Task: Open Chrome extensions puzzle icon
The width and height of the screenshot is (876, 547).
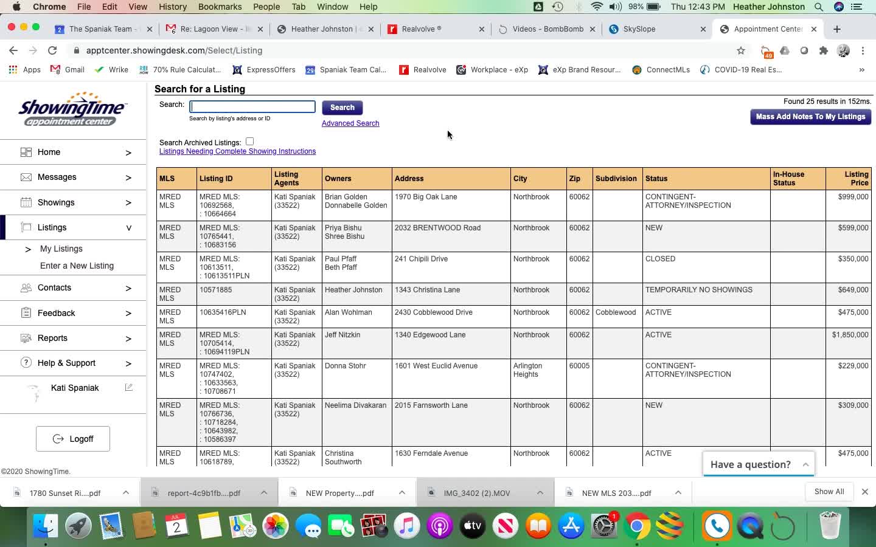Action: [x=824, y=50]
